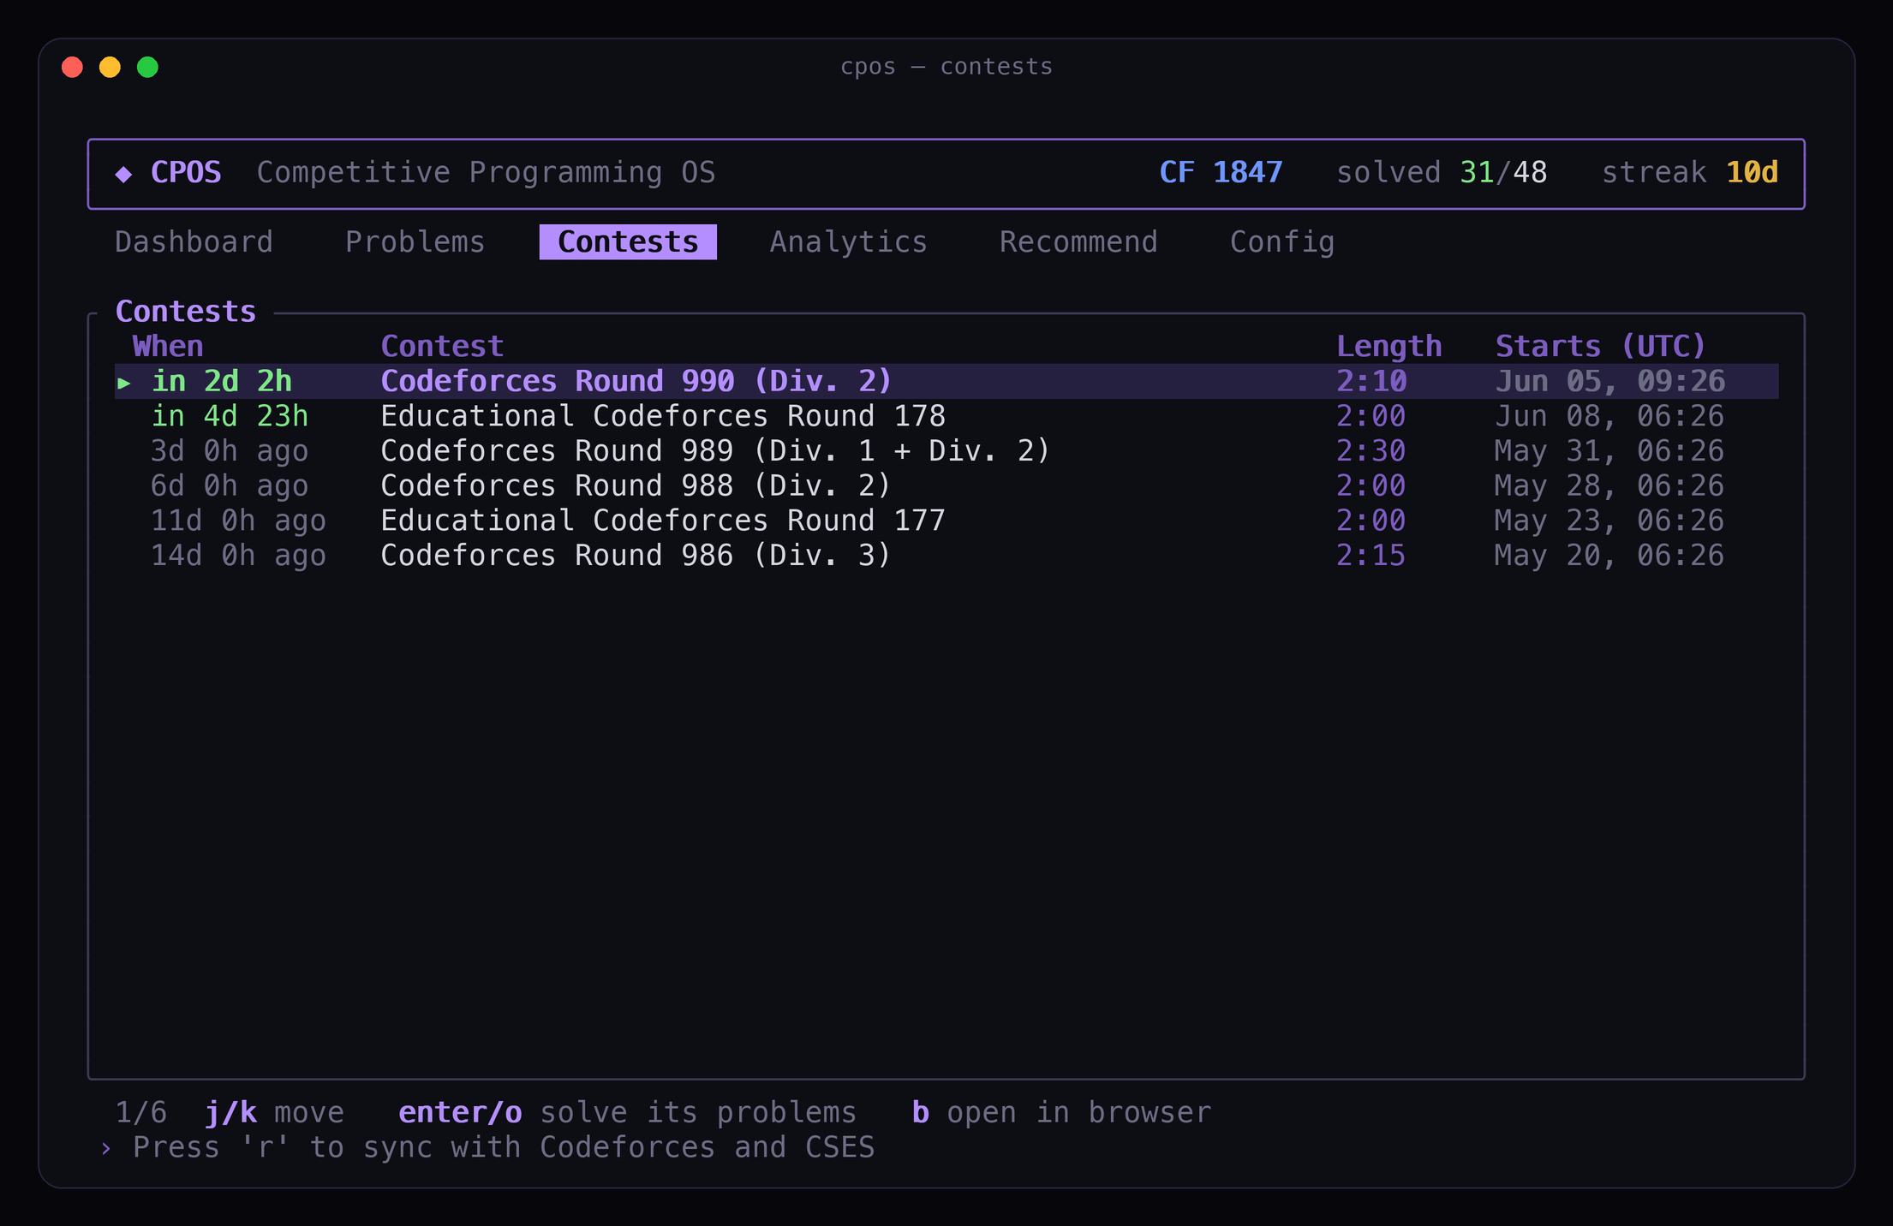
Task: Select Codeforces Round 988 (Div. 2) row
Action: click(946, 485)
